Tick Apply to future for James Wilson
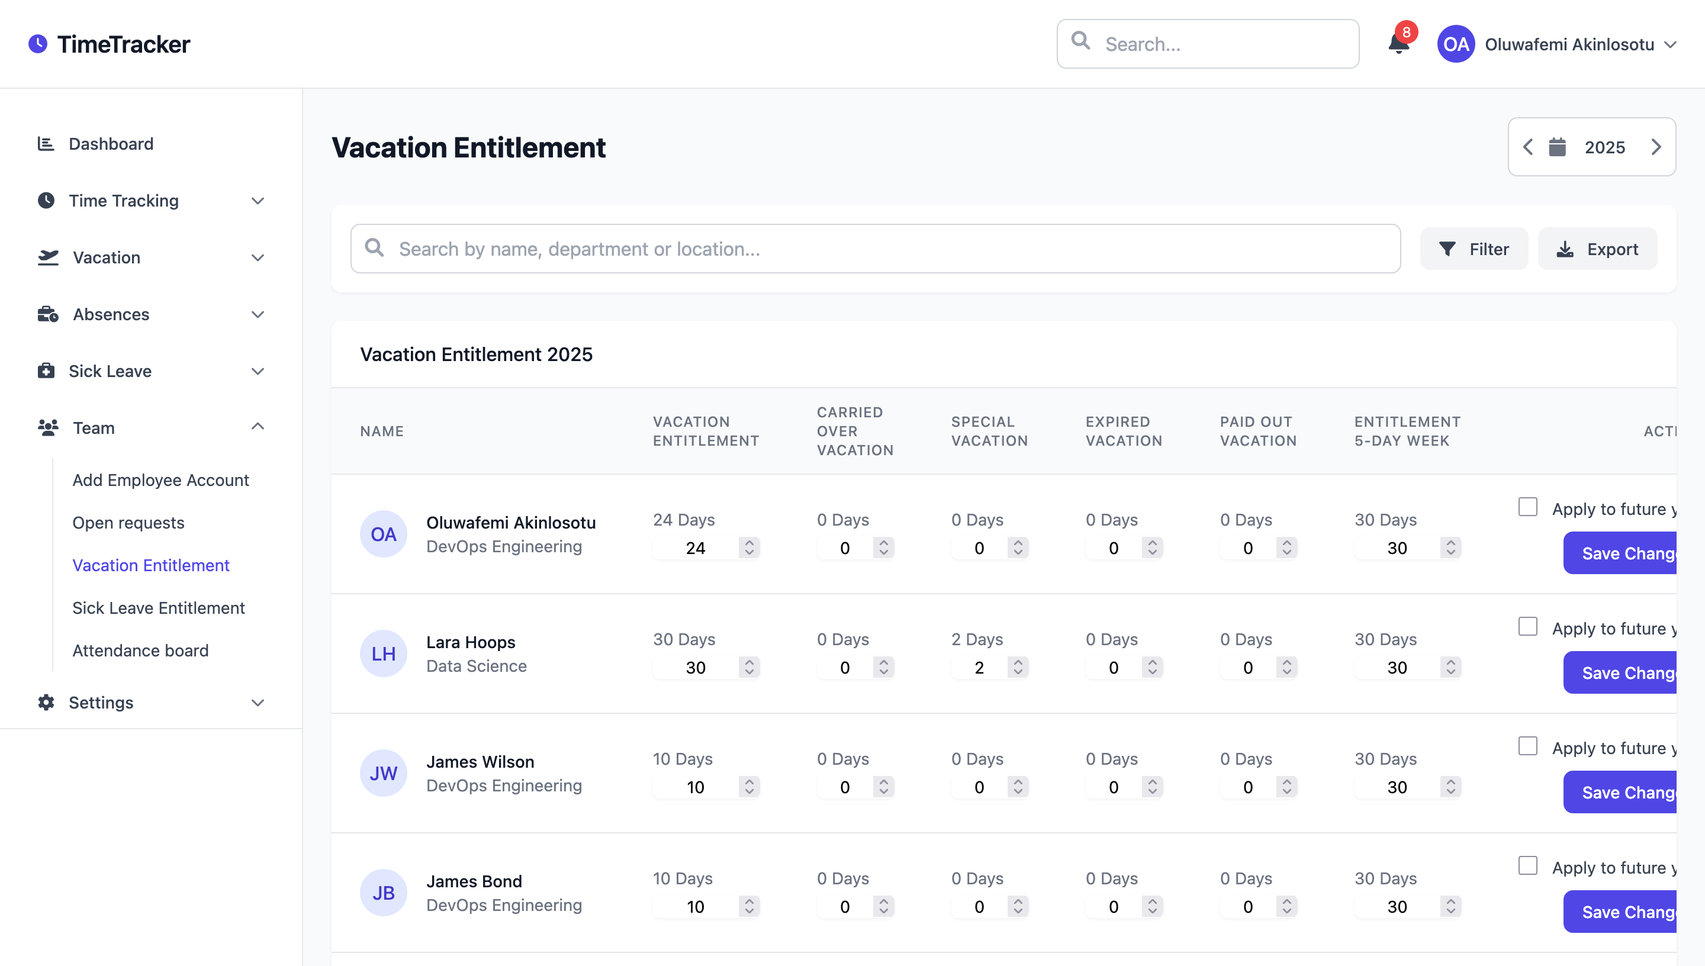This screenshot has width=1705, height=966. [1528, 746]
